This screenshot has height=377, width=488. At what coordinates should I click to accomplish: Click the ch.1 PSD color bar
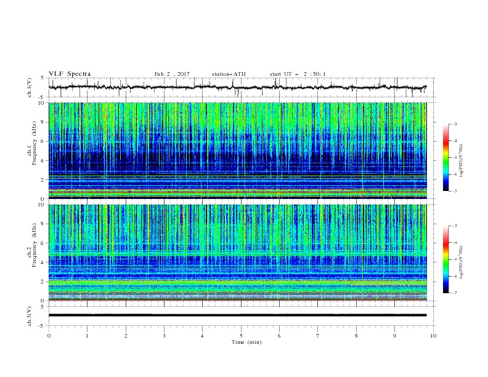[x=445, y=158]
